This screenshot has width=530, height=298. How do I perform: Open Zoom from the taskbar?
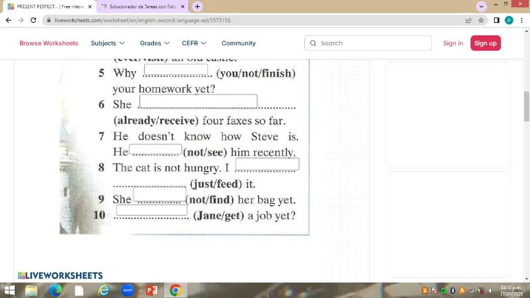click(x=127, y=290)
